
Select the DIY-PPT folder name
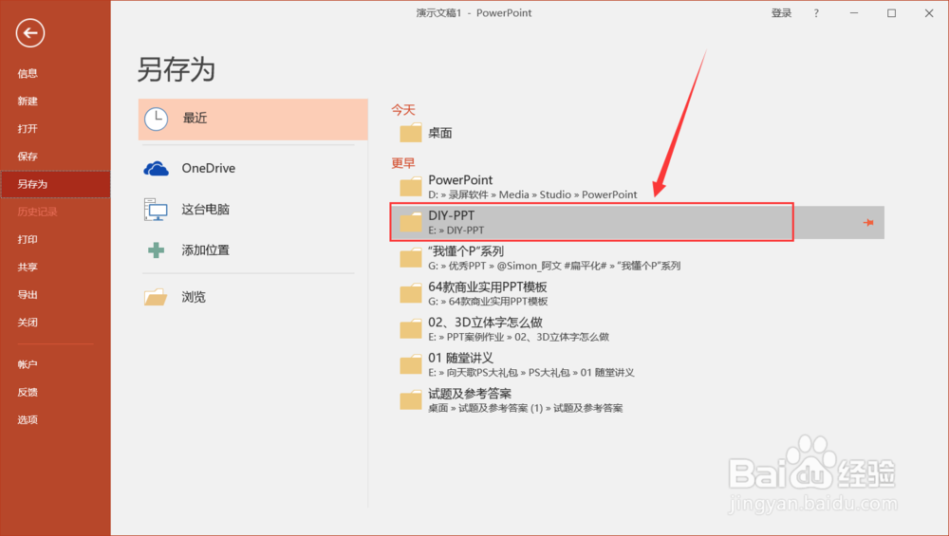point(452,215)
